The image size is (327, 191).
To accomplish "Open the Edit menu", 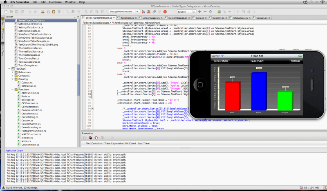I will click(x=43, y=2).
